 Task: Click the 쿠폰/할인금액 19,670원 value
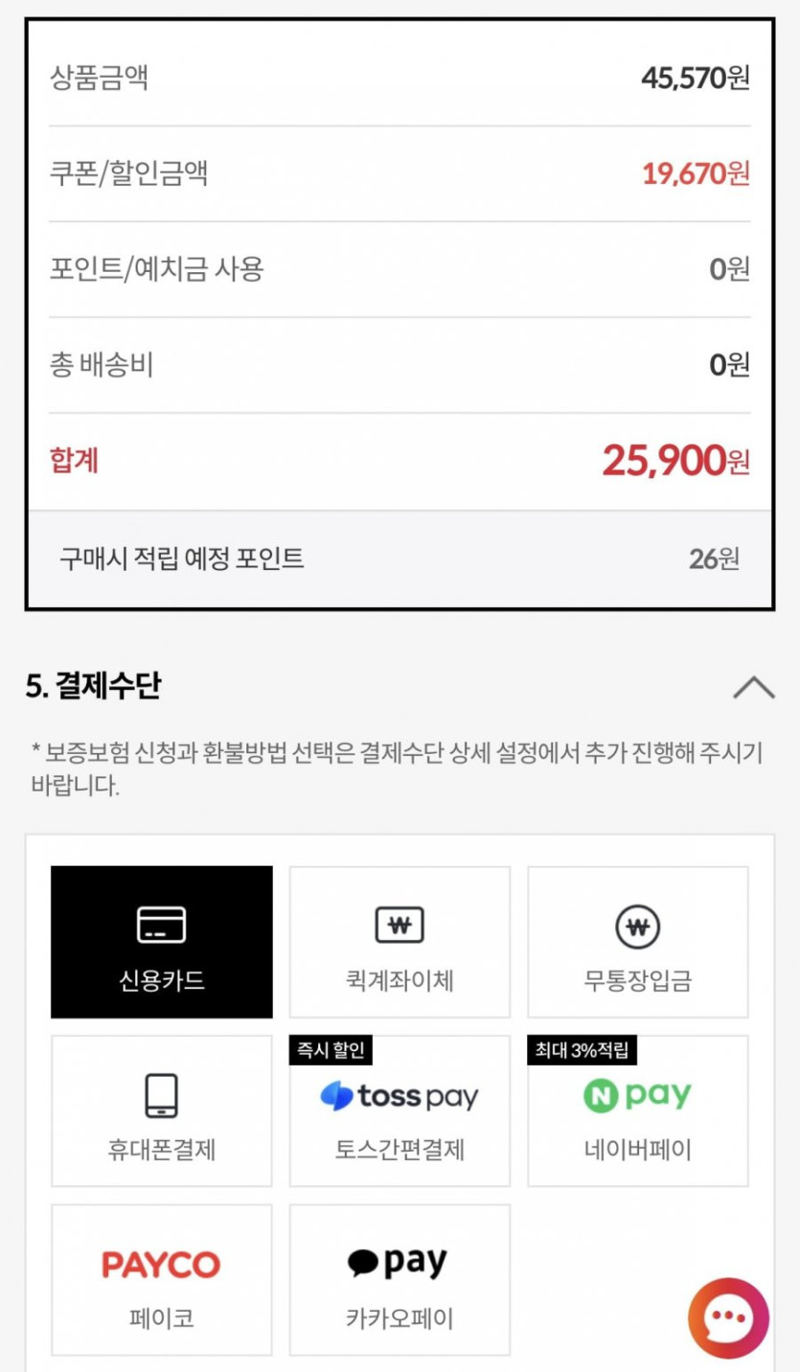tap(696, 173)
